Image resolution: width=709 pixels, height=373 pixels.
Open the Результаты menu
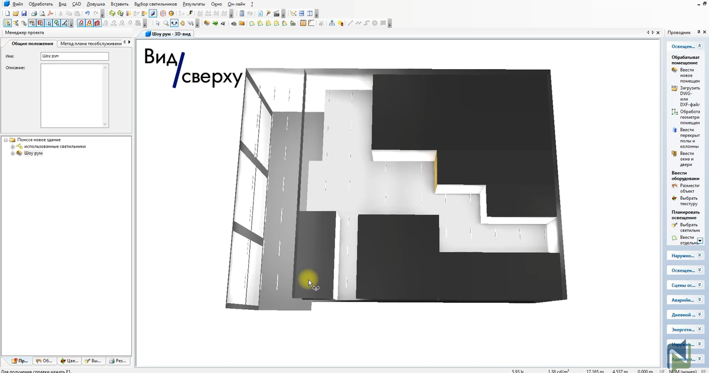pos(194,4)
